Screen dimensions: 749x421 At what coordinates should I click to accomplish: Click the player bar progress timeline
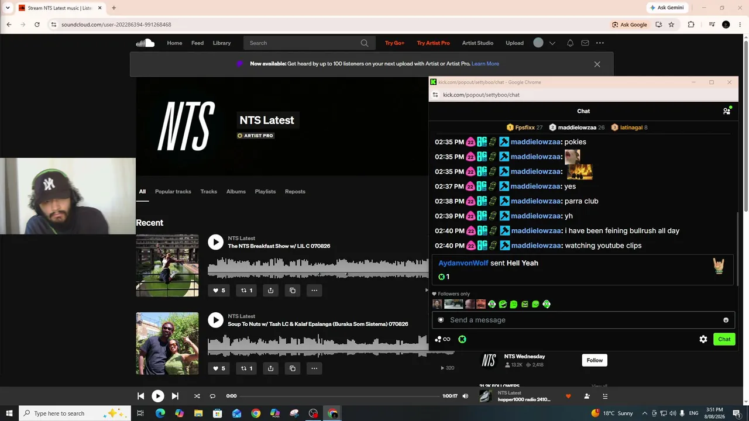[x=339, y=396]
